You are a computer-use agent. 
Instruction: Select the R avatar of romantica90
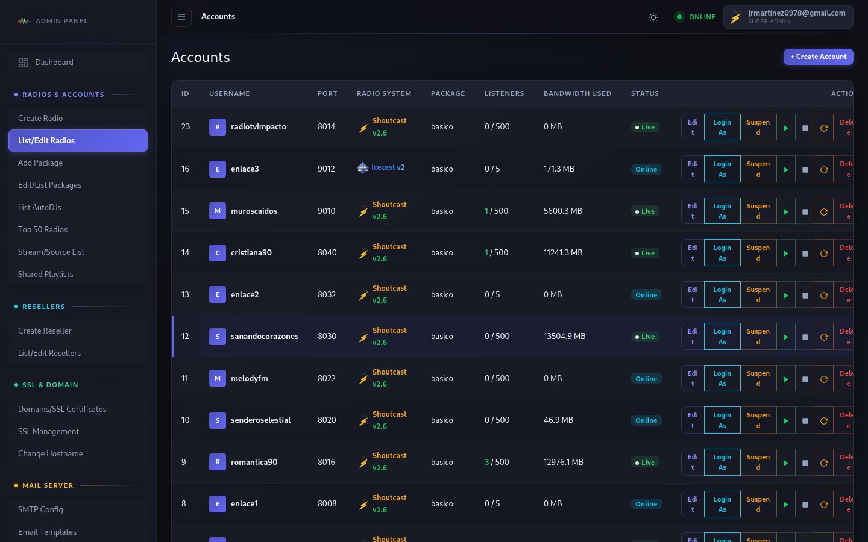click(x=218, y=463)
